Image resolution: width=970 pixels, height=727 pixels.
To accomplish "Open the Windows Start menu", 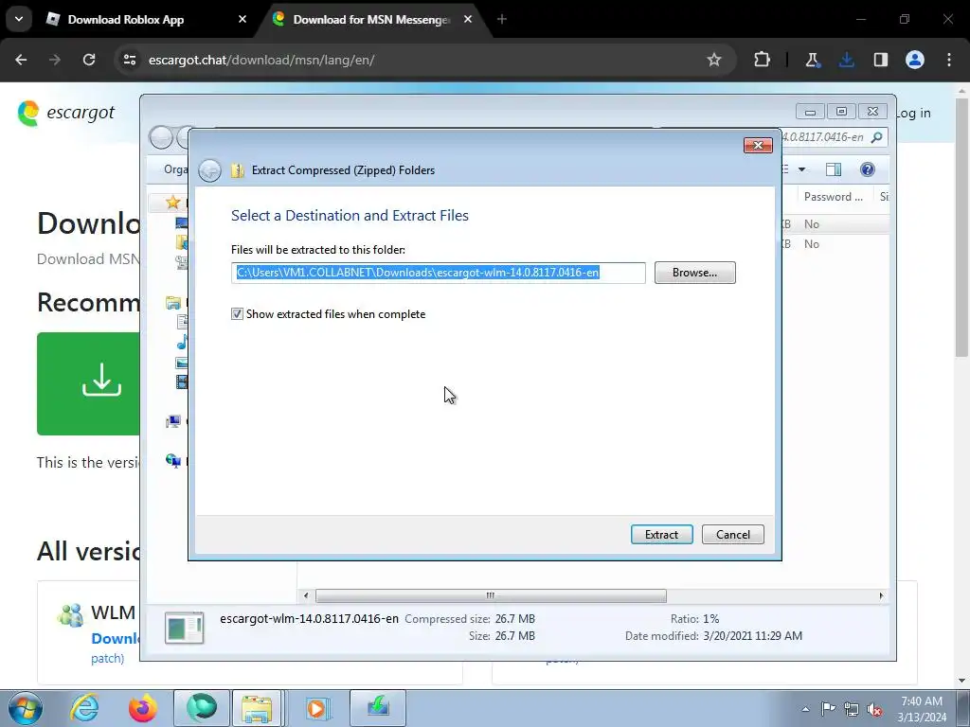I will pos(25,708).
